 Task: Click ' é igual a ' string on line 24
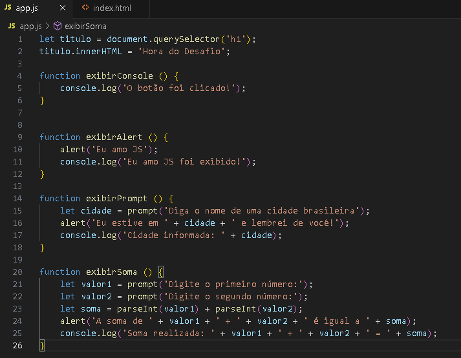point(336,321)
